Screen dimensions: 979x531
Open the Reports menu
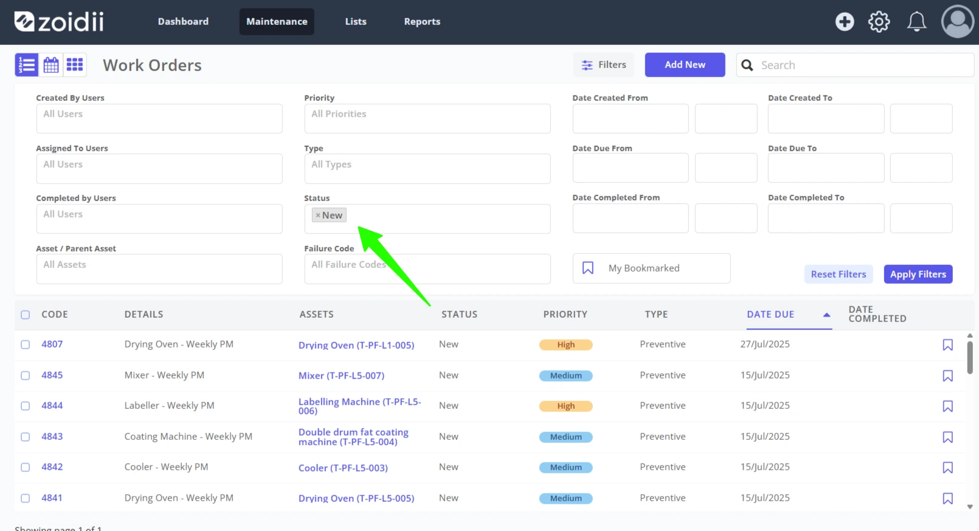(x=422, y=22)
